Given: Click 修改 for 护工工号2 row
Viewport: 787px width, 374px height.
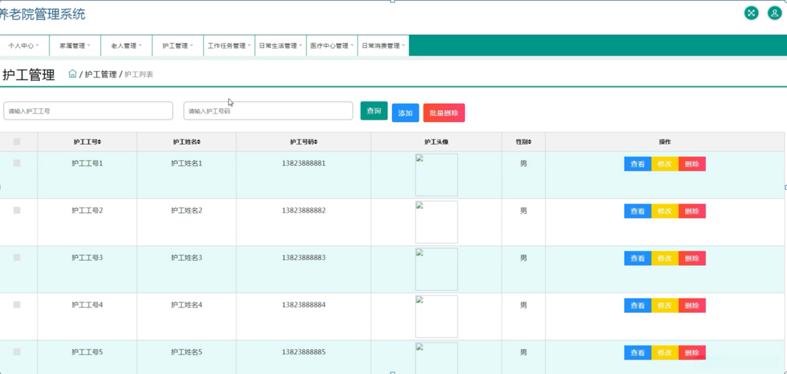Looking at the screenshot, I should 665,211.
